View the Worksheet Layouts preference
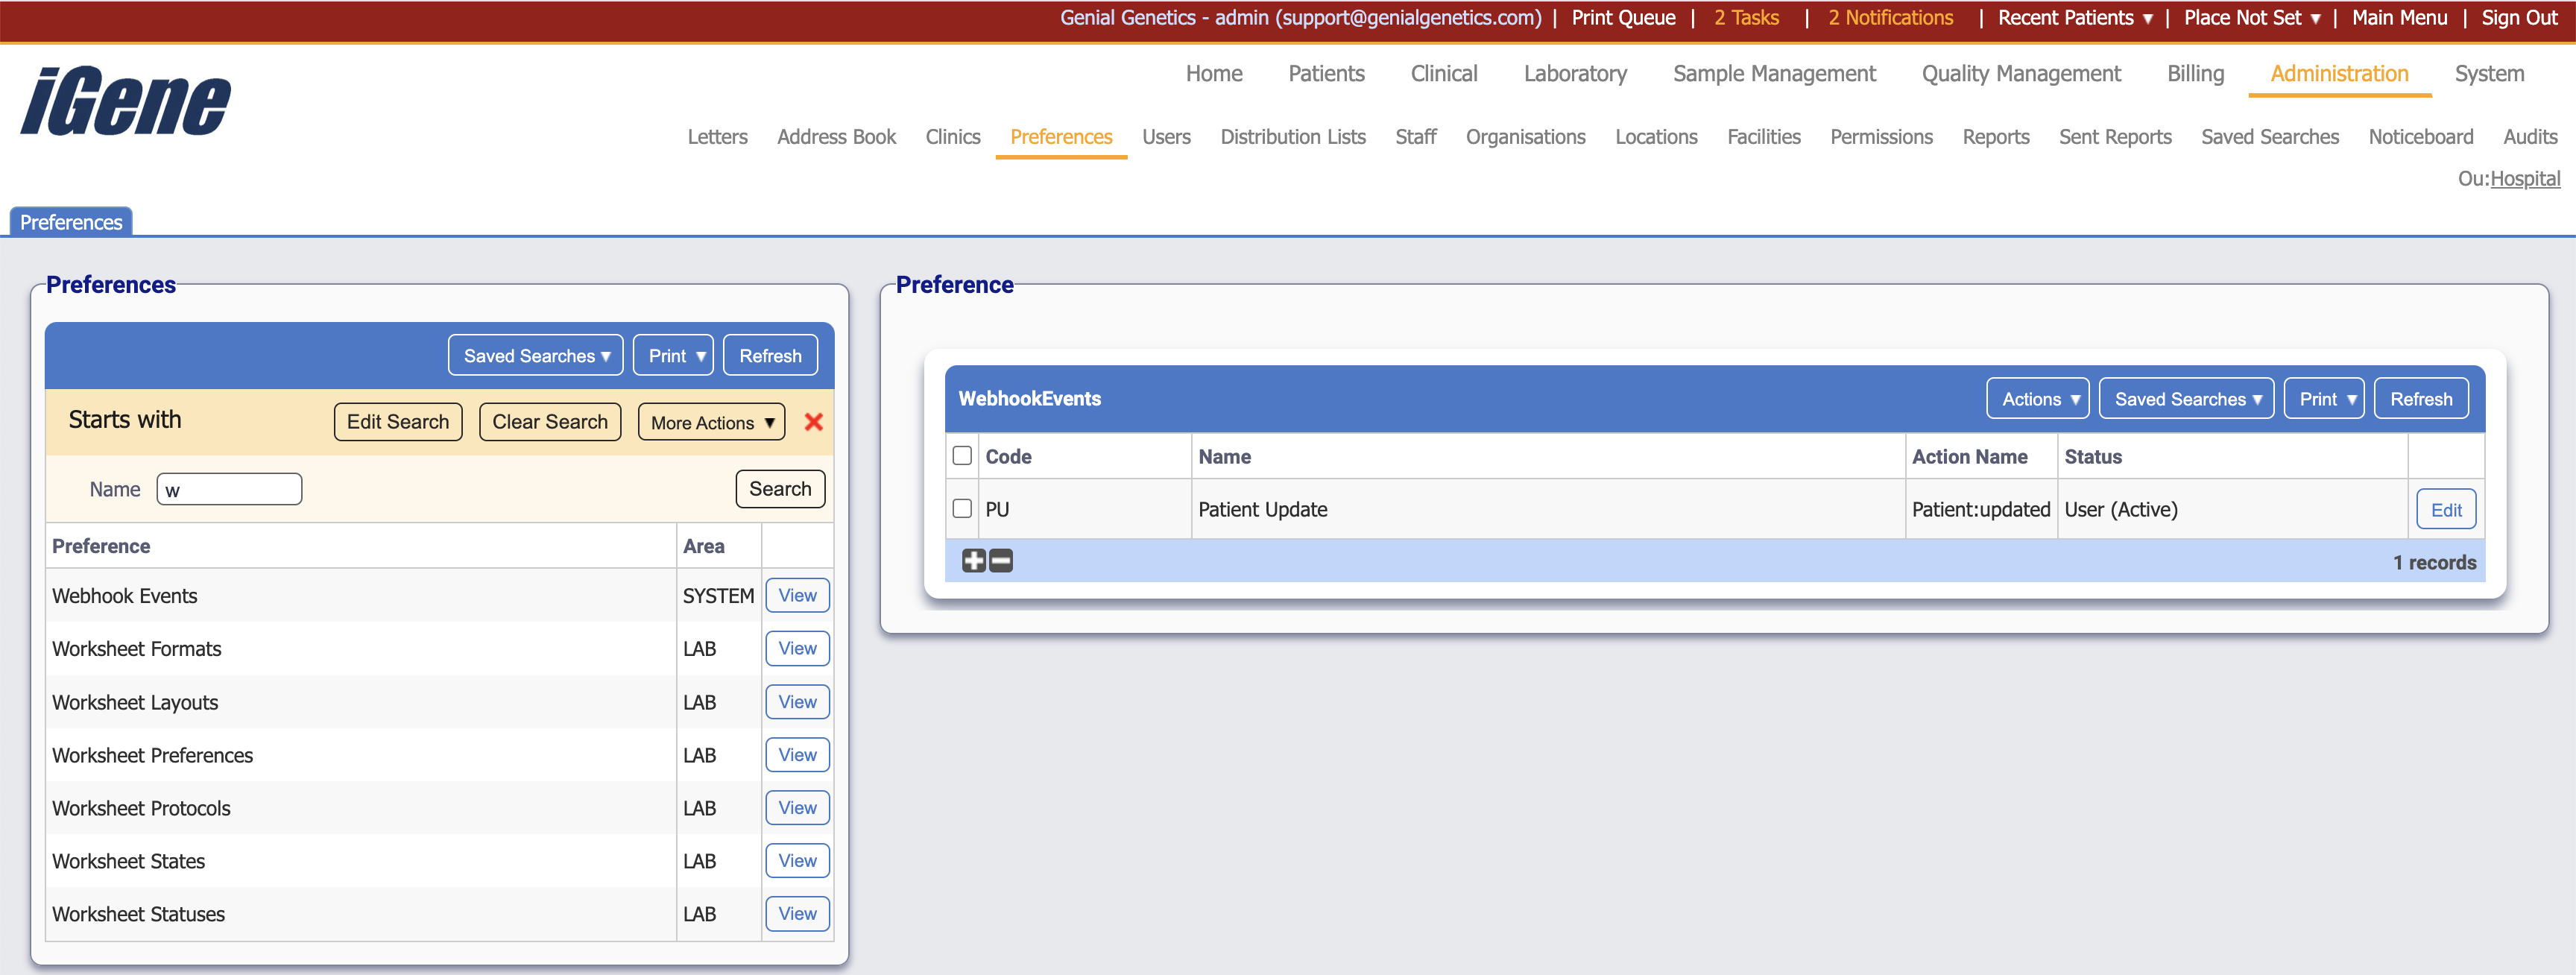 point(797,702)
